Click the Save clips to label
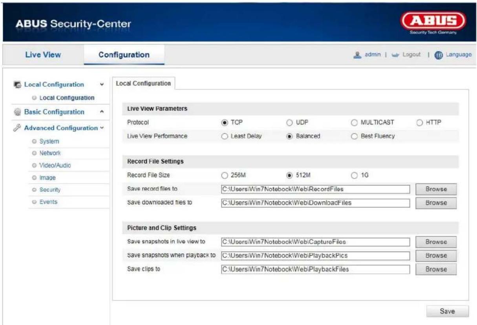The width and height of the screenshot is (477, 325). coord(144,269)
